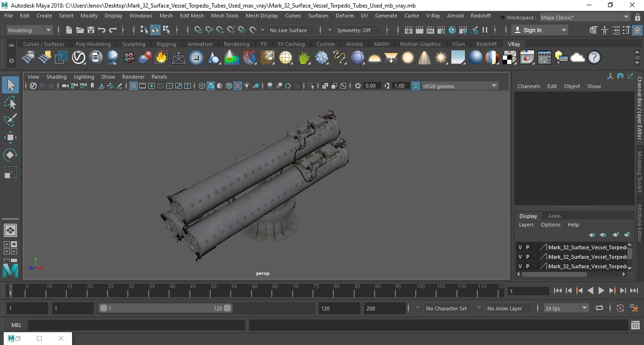Play the animation forwards

601,291
